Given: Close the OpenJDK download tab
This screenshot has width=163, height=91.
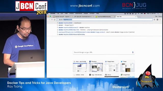Looking at the screenshot, I should tap(93, 17).
